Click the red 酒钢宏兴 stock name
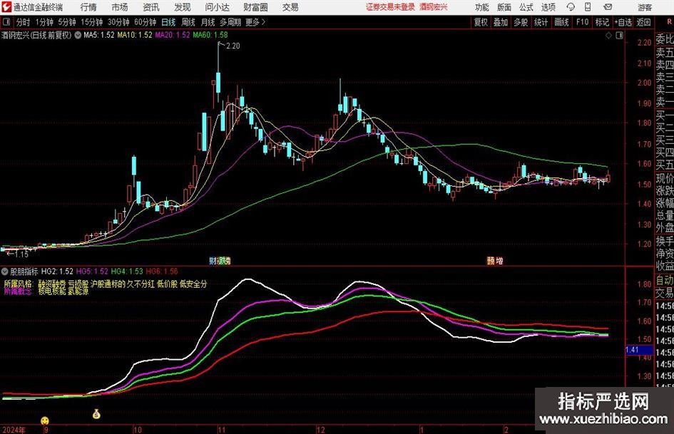 click(x=434, y=7)
